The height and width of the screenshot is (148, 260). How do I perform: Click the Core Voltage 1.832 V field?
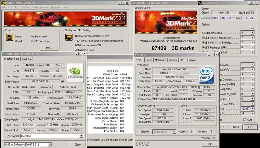(x=190, y=81)
